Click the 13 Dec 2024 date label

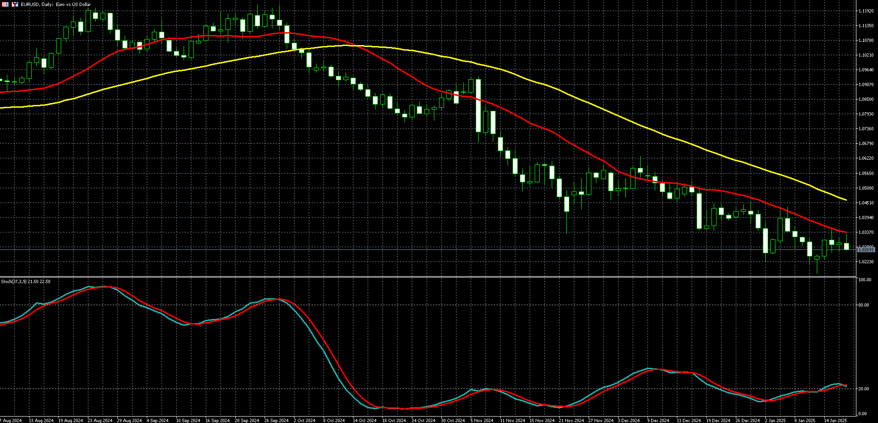click(x=689, y=420)
